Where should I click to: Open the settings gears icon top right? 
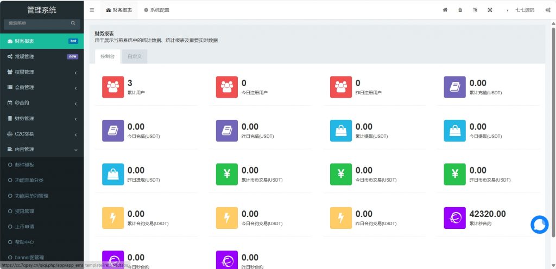548,10
